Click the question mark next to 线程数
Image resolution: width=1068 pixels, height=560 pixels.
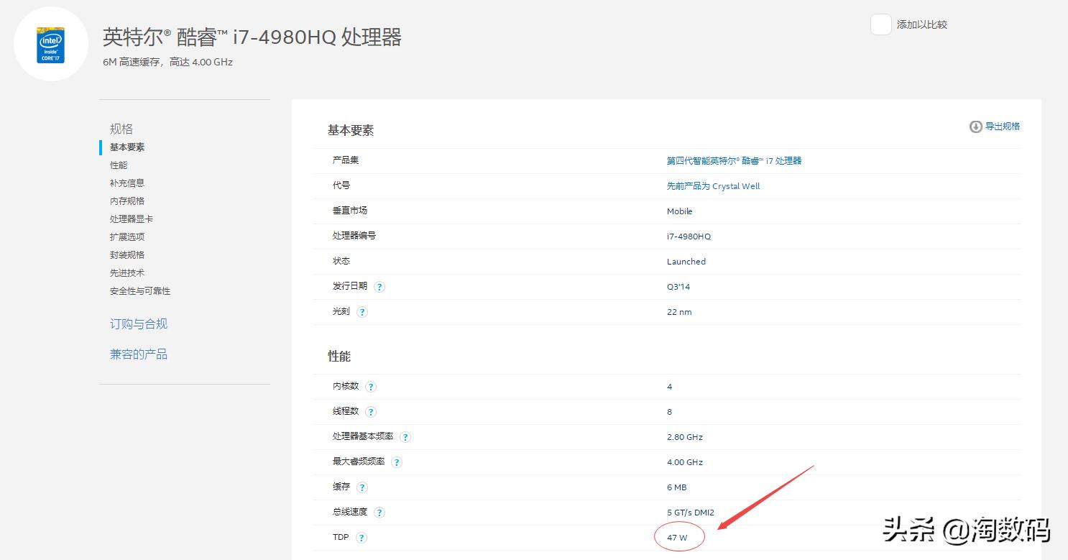371,411
